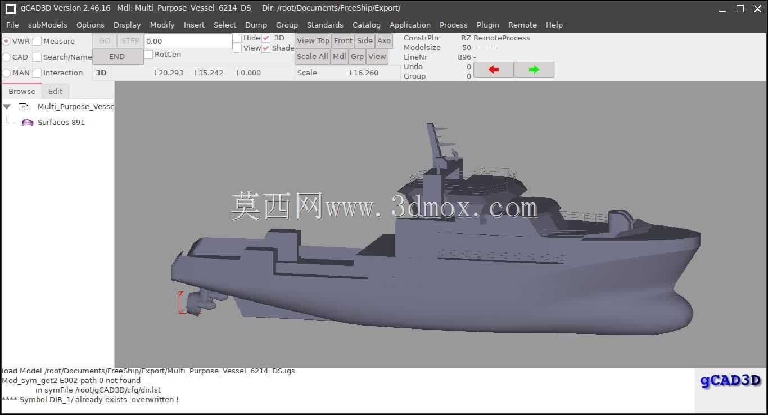Image resolution: width=768 pixels, height=415 pixels.
Task: Open the Remote menu
Action: tap(522, 25)
